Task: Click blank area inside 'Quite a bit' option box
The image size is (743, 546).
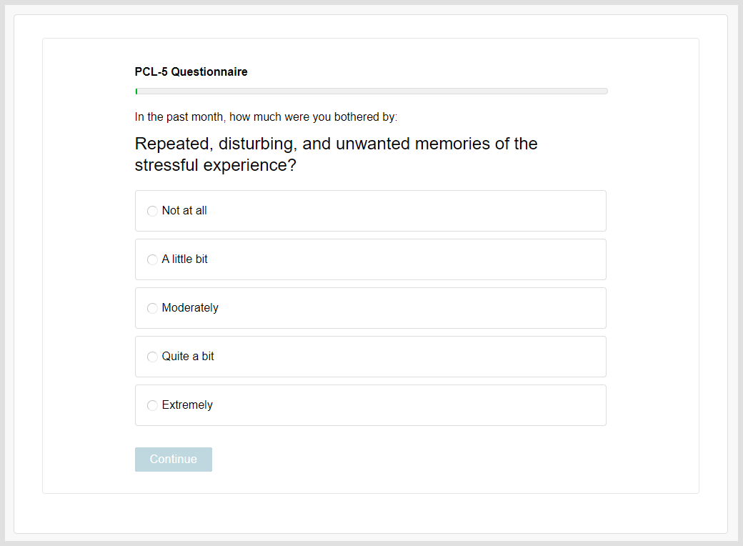Action: 407,357
